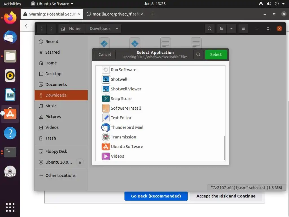Select Videos application in dialog list
This screenshot has height=217, width=289.
(x=160, y=156)
